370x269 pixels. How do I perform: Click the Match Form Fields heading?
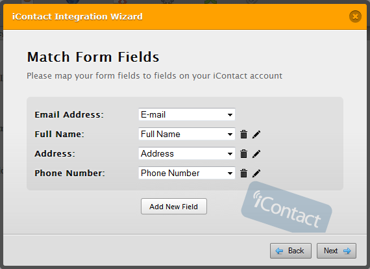coord(93,57)
